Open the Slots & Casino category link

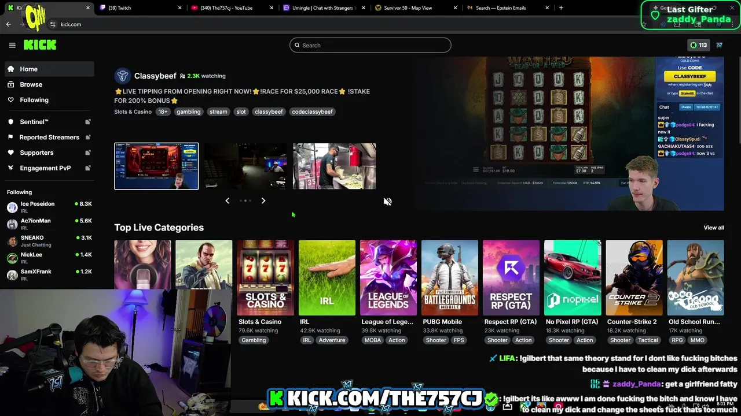(133, 112)
